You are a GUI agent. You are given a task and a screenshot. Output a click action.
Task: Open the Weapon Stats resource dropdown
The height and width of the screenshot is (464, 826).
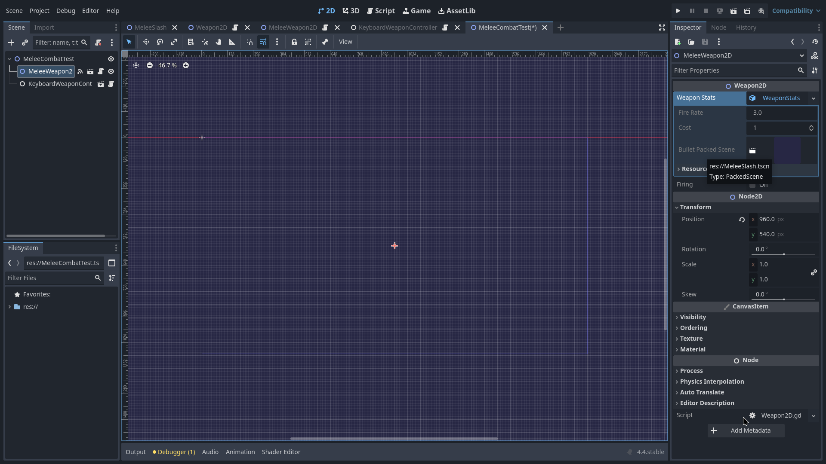[x=813, y=98]
